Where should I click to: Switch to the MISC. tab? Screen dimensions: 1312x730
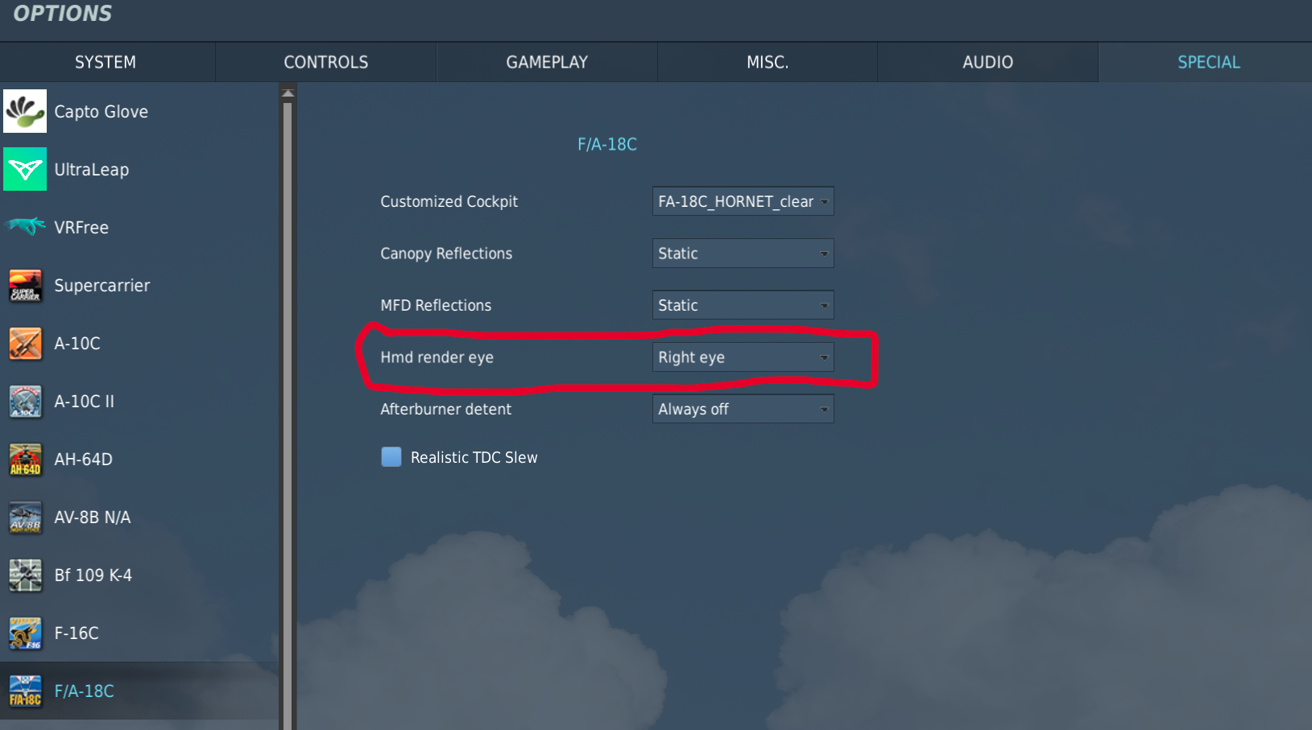[768, 62]
